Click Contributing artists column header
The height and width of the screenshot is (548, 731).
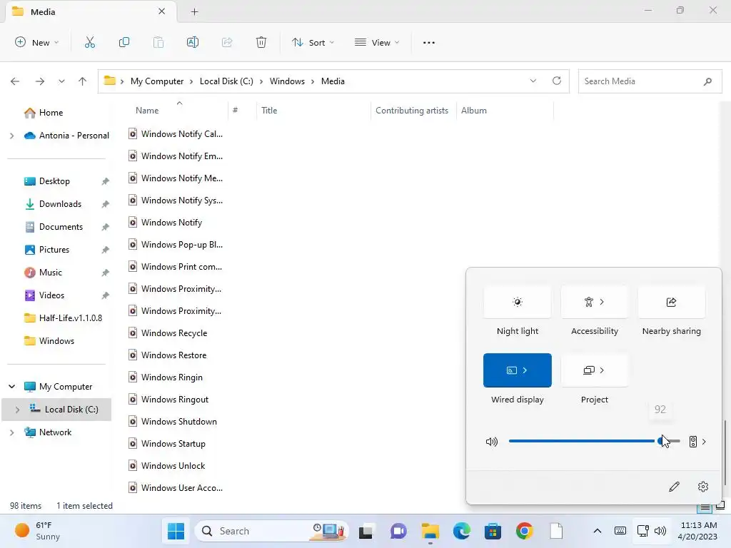(x=412, y=111)
